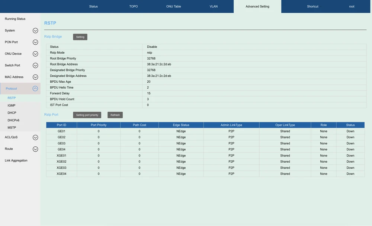Refresh the Rstp Port table
372x226 pixels.
[x=115, y=115]
